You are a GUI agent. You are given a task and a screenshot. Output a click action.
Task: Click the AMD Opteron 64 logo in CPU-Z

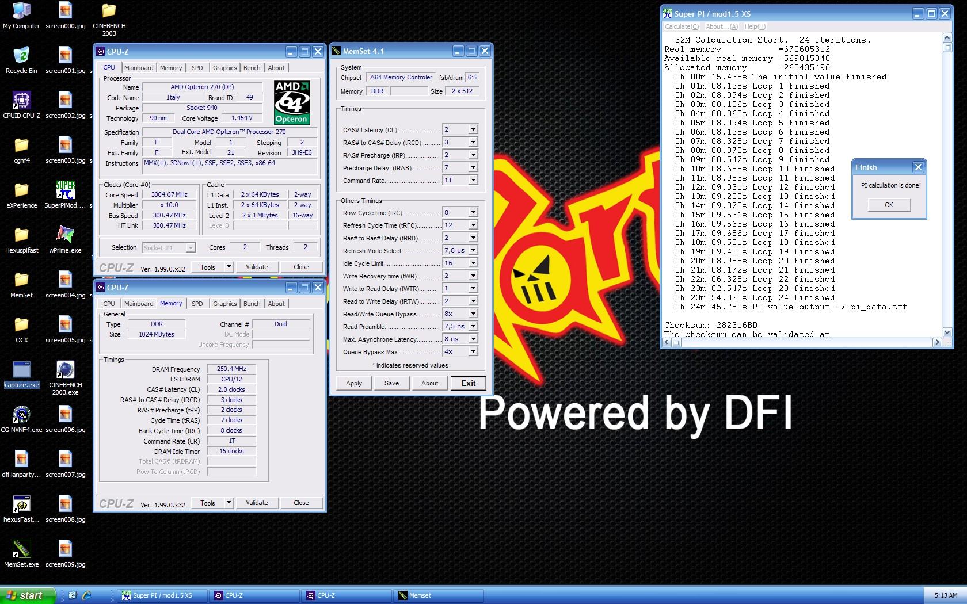[292, 102]
